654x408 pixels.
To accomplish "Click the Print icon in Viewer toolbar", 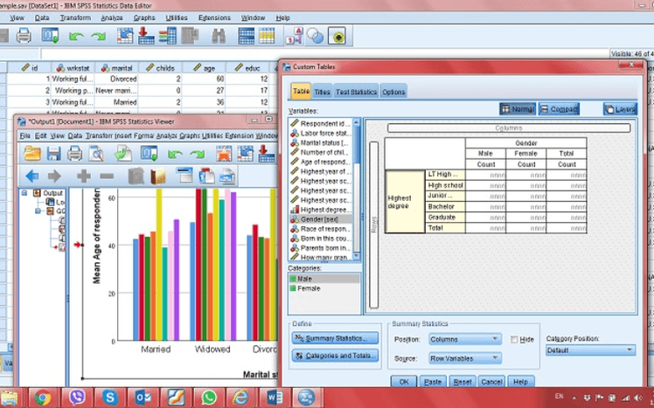I will click(74, 154).
